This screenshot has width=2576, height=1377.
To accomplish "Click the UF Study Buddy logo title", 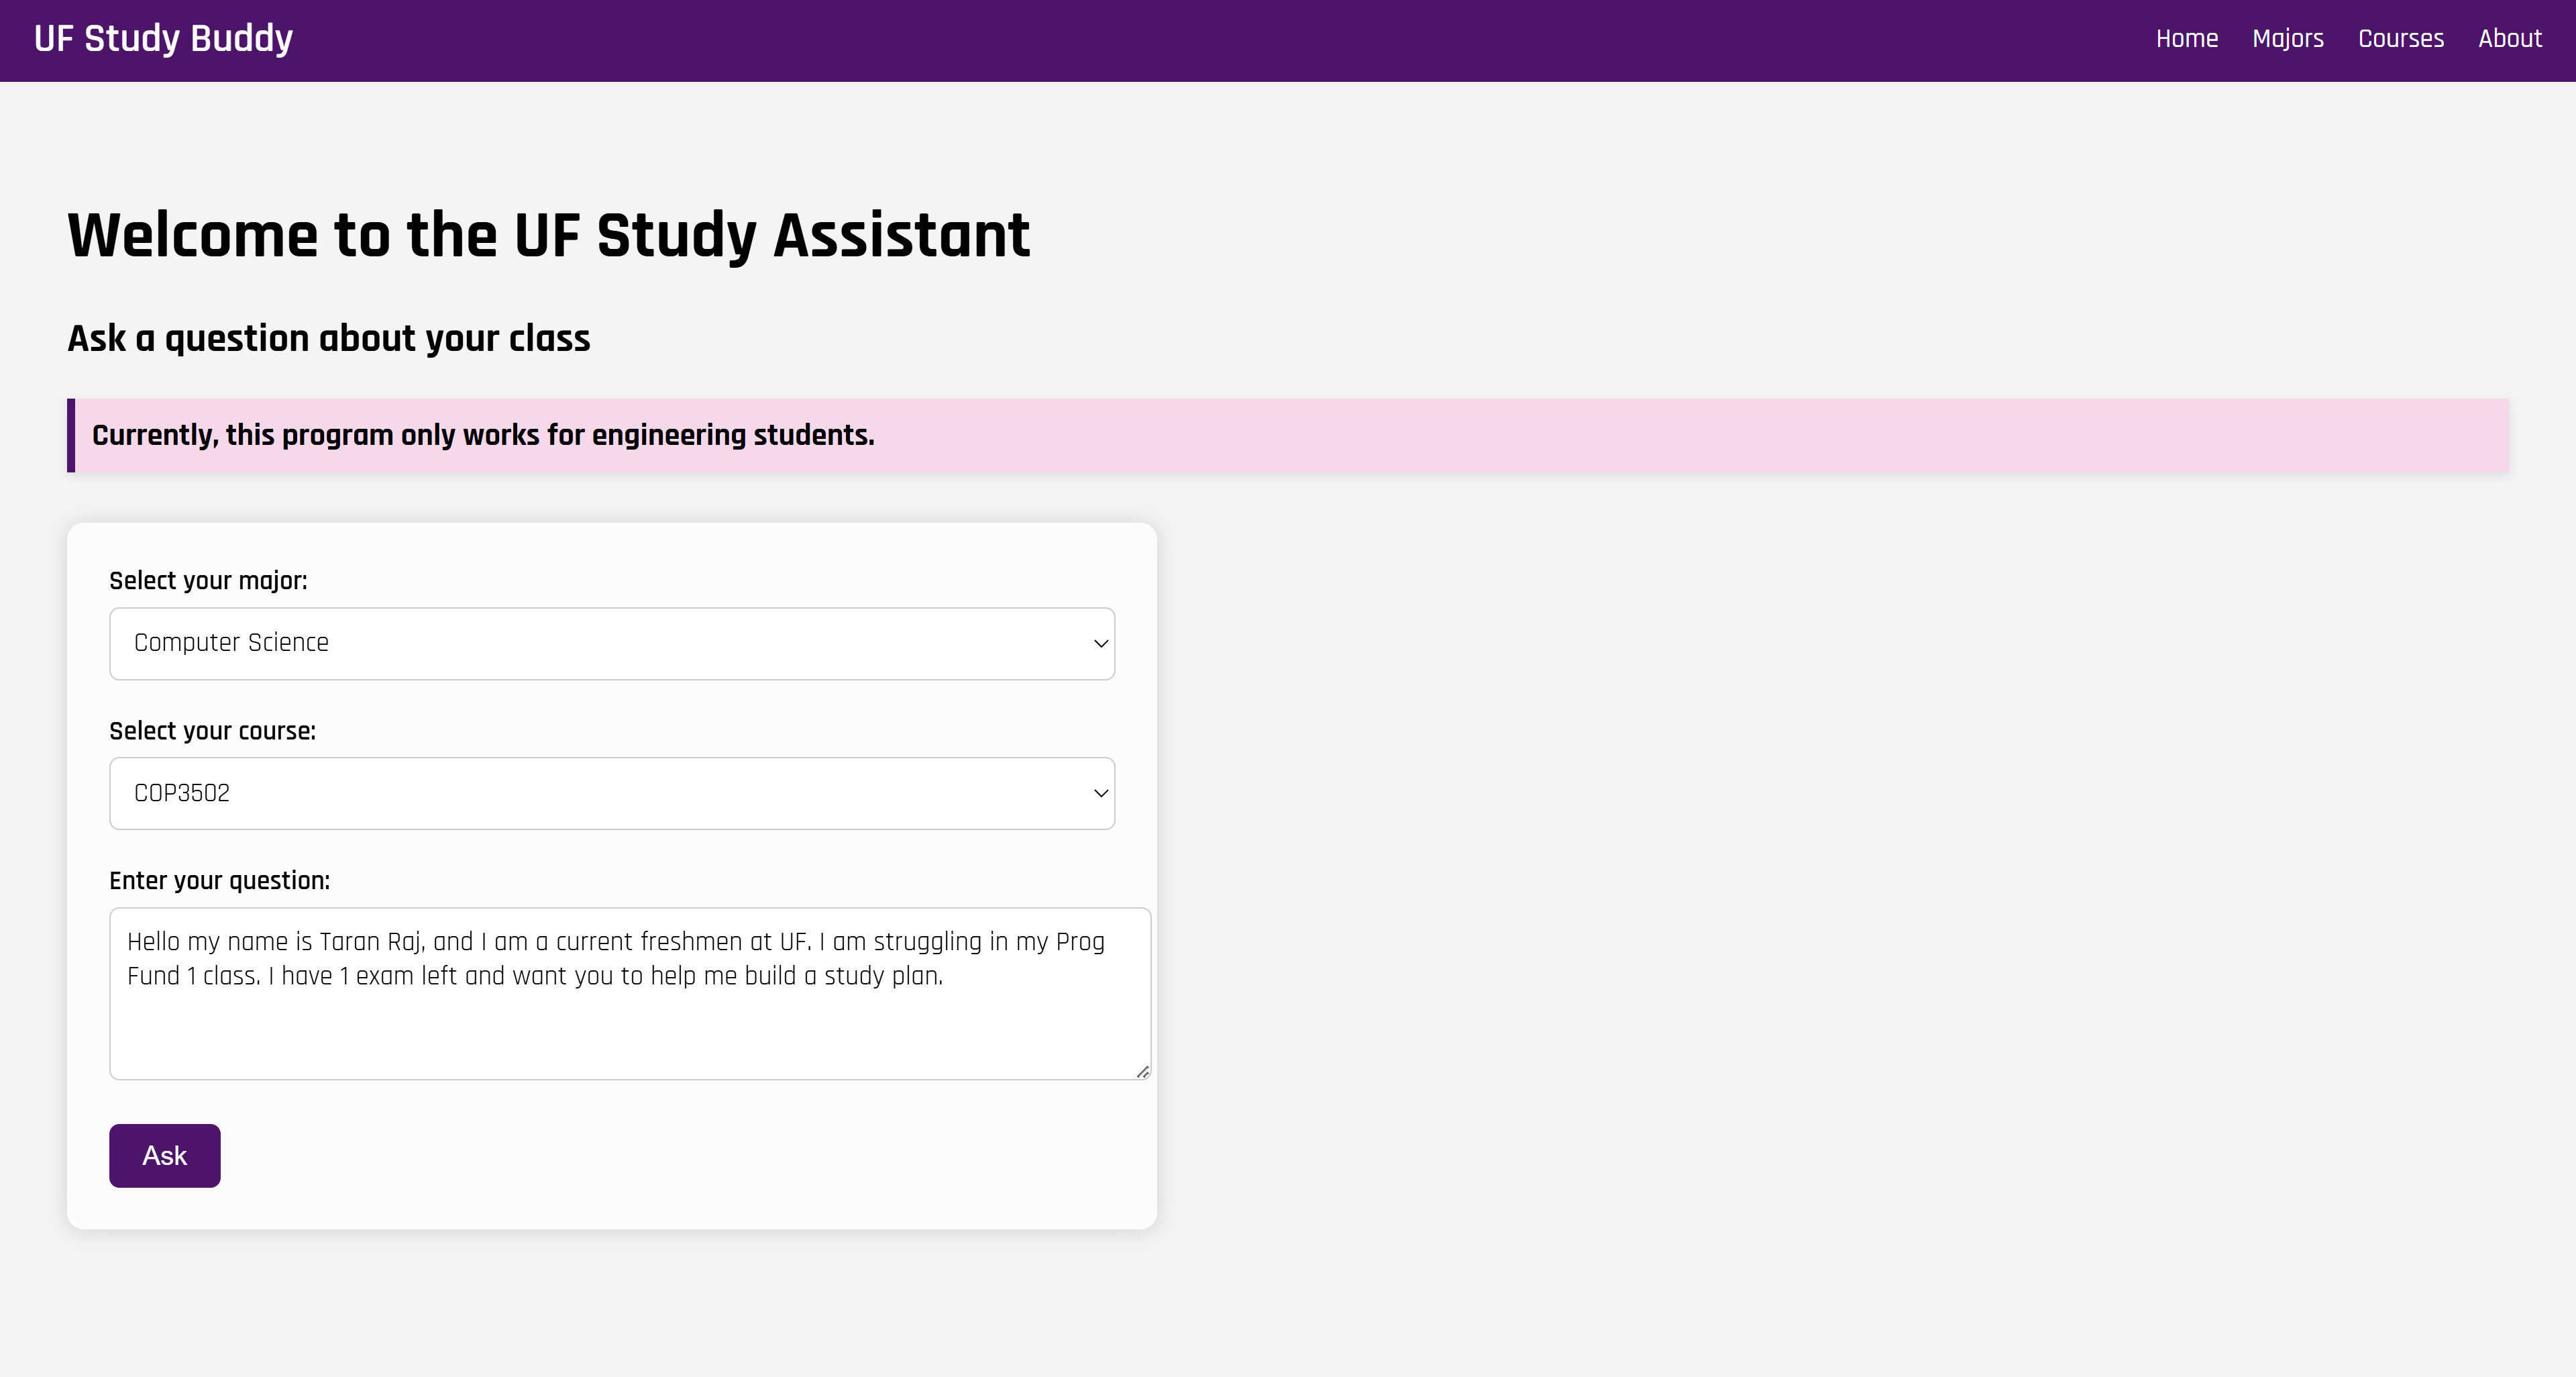I will [x=163, y=39].
